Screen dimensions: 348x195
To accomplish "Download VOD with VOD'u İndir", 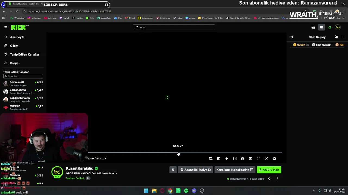I will click(269, 170).
